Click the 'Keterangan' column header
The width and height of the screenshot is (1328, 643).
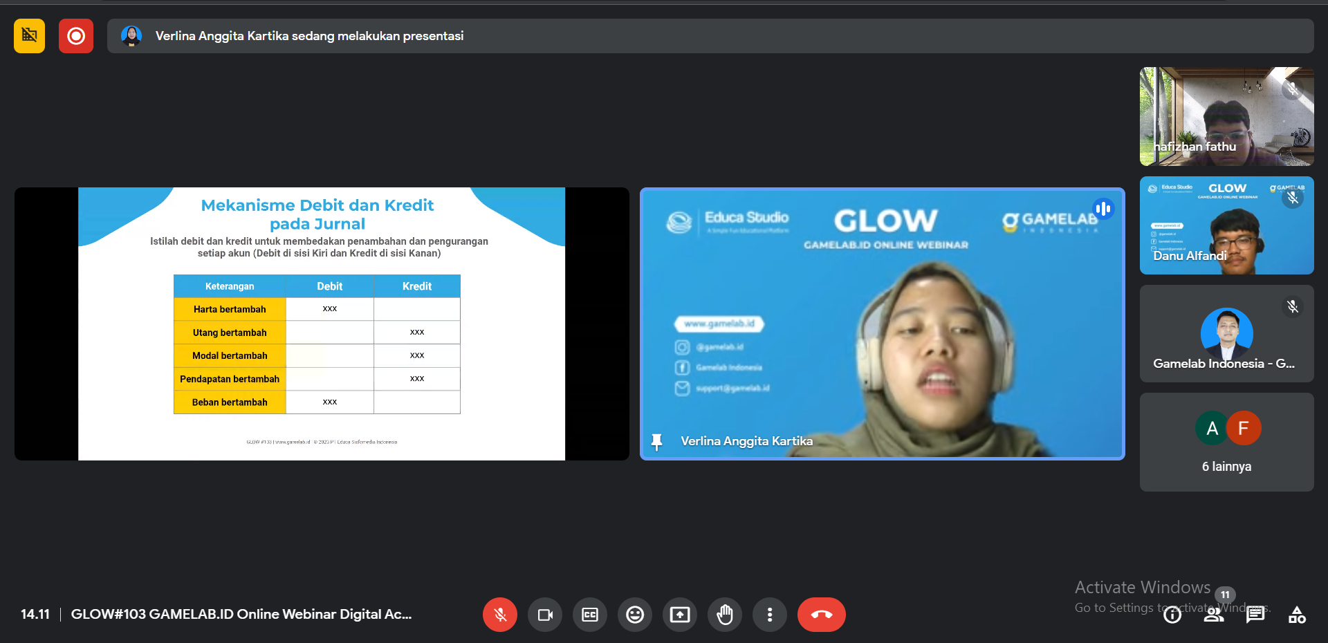(230, 286)
